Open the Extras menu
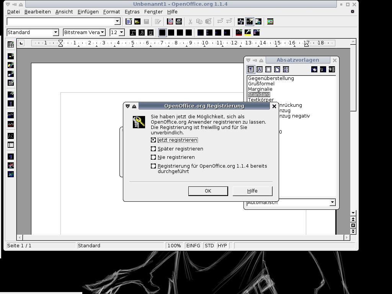The image size is (392, 294). click(x=132, y=12)
